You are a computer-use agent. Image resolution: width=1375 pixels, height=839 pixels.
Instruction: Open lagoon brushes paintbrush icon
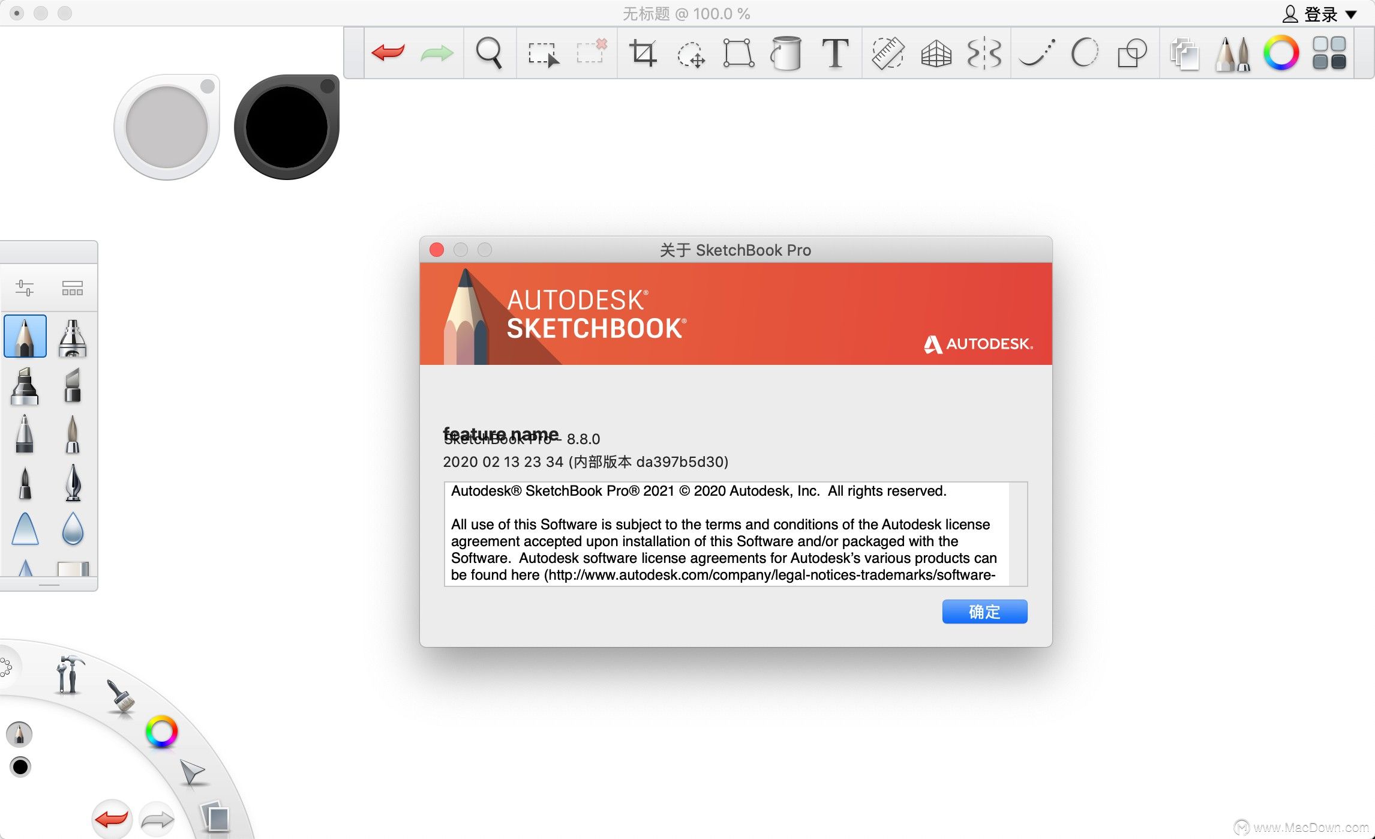[x=120, y=696]
